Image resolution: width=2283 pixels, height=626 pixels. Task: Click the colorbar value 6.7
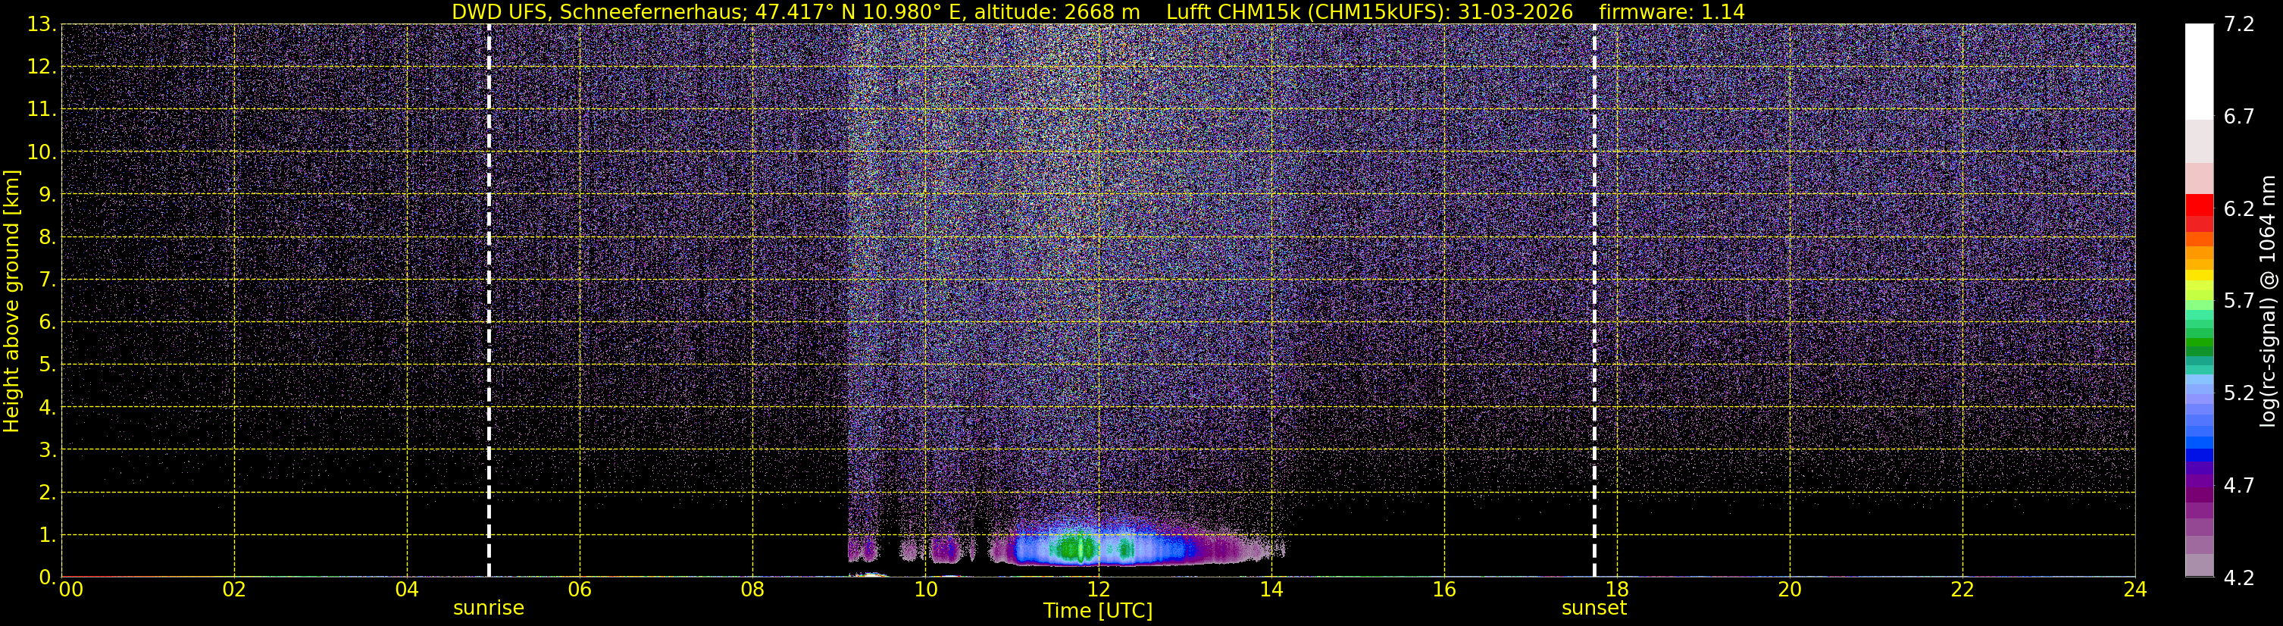(x=2240, y=116)
